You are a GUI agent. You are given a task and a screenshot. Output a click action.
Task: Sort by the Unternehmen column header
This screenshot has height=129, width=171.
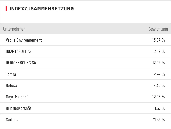point(14,29)
